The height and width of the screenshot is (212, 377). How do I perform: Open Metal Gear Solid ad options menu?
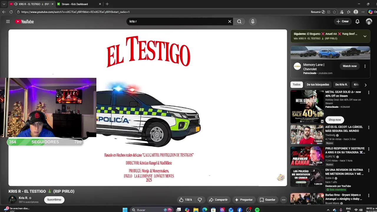pyautogui.click(x=368, y=92)
